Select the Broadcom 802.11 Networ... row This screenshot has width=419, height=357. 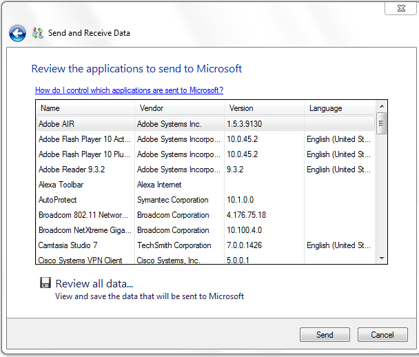coord(205,215)
